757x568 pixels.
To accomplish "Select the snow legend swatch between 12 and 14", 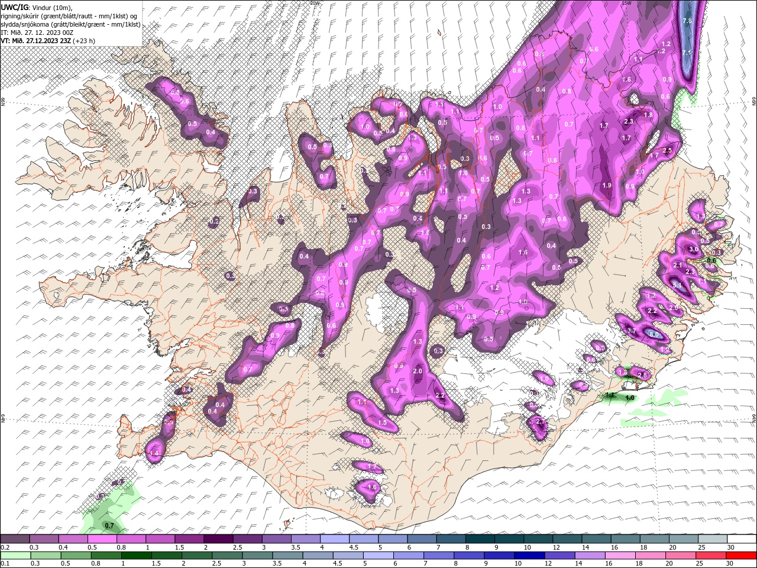I will pos(567,539).
